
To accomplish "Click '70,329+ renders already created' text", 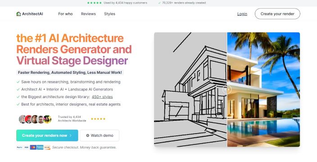I will [184, 3].
